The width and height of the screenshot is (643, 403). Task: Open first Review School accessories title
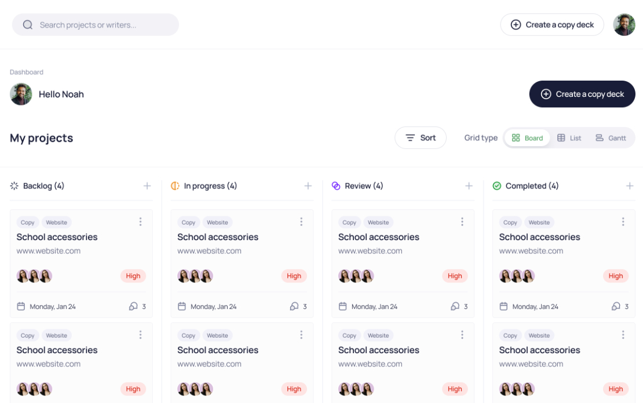click(378, 237)
